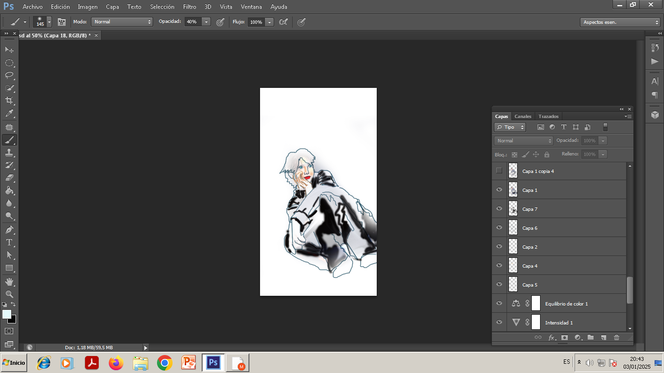The width and height of the screenshot is (664, 373).
Task: Open the layer blending mode Normal dropdown
Action: coord(524,140)
